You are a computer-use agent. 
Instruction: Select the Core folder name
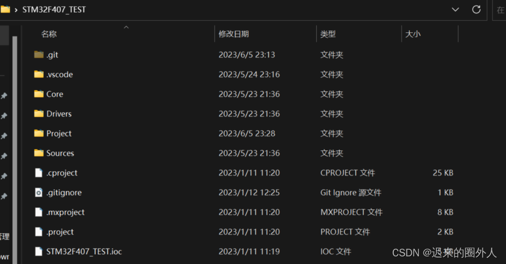[x=55, y=94]
